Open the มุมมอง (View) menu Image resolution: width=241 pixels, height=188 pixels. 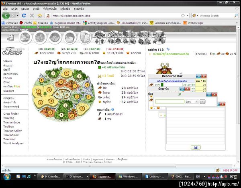(25, 9)
